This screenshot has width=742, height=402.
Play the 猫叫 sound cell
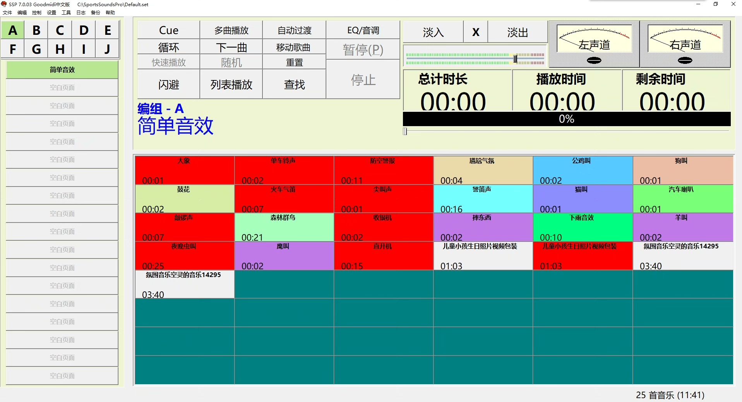coord(583,199)
